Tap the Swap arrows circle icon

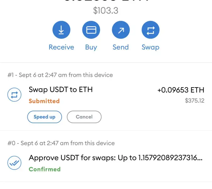(x=150, y=30)
